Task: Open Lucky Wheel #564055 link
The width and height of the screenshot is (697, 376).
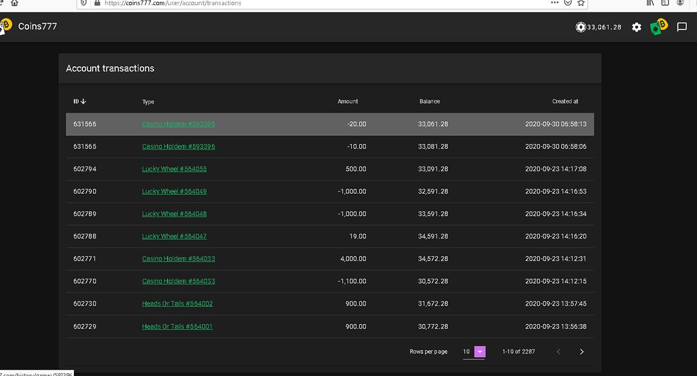Action: click(x=174, y=169)
